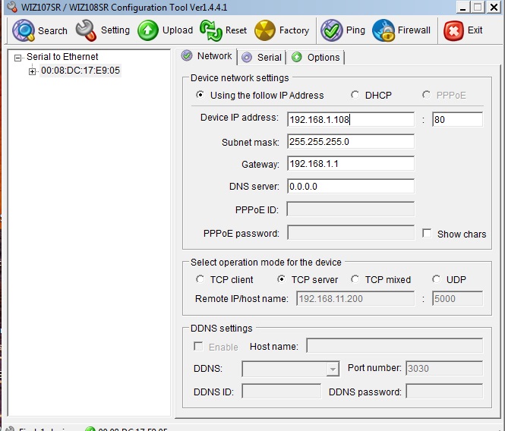Screen dimensions: 505x431
Task: Toggle the Show chars checkbox
Action: point(427,234)
